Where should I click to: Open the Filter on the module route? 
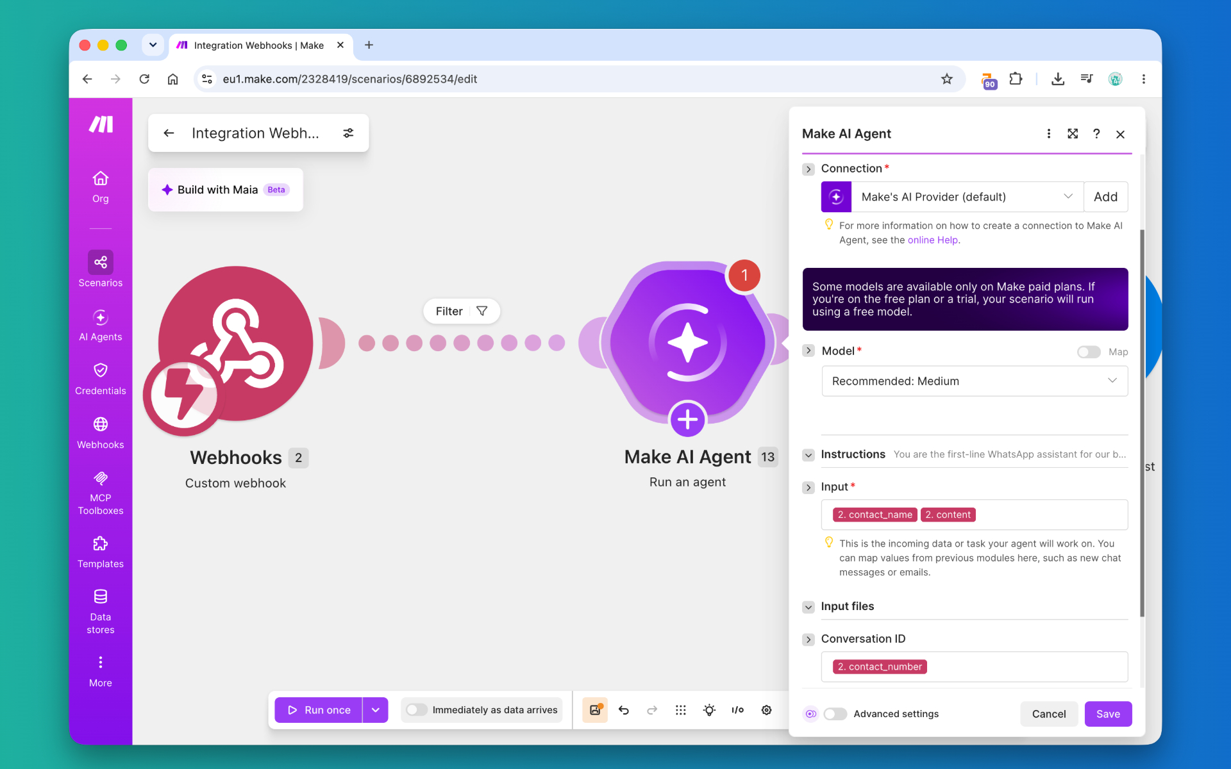[462, 311]
